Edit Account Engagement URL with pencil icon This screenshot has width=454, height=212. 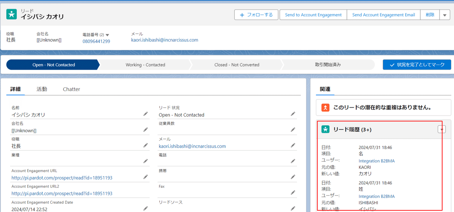pyautogui.click(x=146, y=177)
